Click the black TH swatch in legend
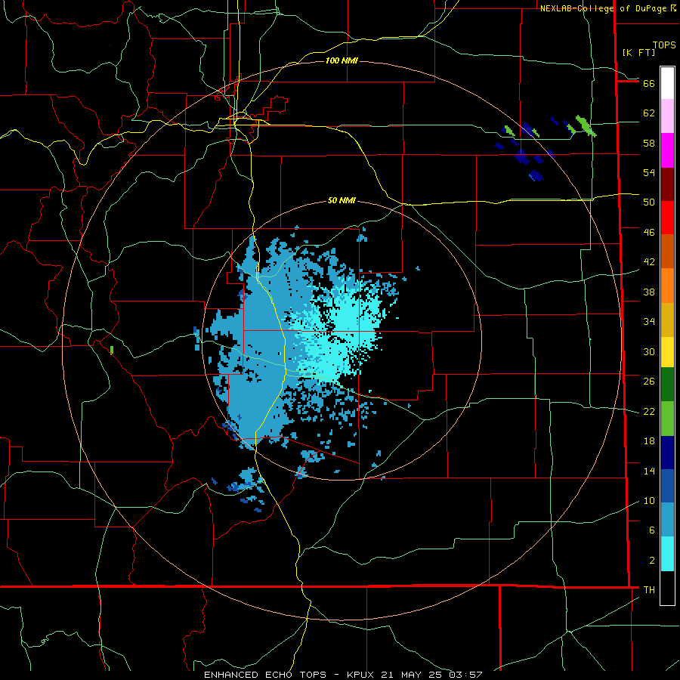Viewport: 680px width, 680px height. (x=667, y=588)
